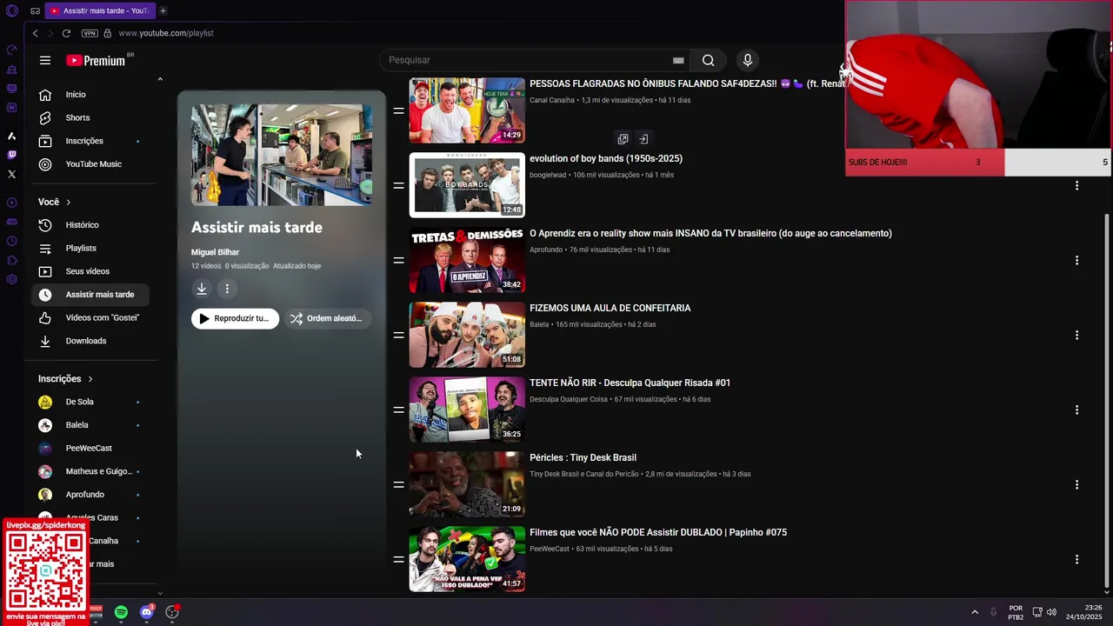The image size is (1113, 626).
Task: Open options menu for O Aprendiz video
Action: click(x=1076, y=260)
